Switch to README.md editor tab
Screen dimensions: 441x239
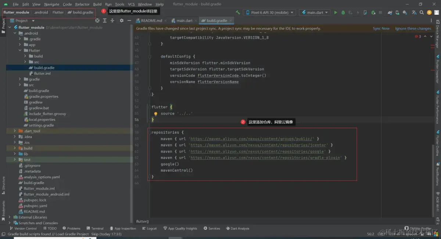[x=151, y=21]
